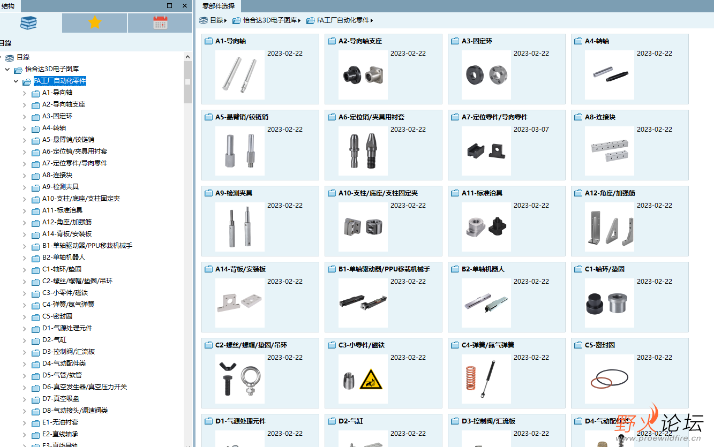Open the calendar history tab

point(160,22)
